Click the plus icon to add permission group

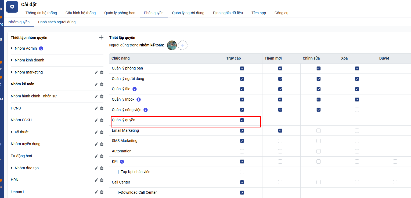[x=101, y=38]
